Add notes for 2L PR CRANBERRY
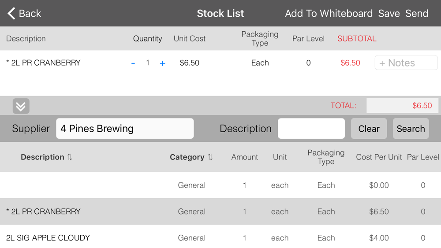The image size is (441, 248). click(x=406, y=63)
